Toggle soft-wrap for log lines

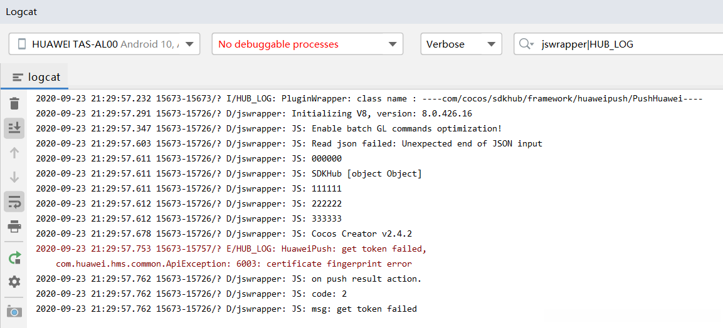coord(14,202)
